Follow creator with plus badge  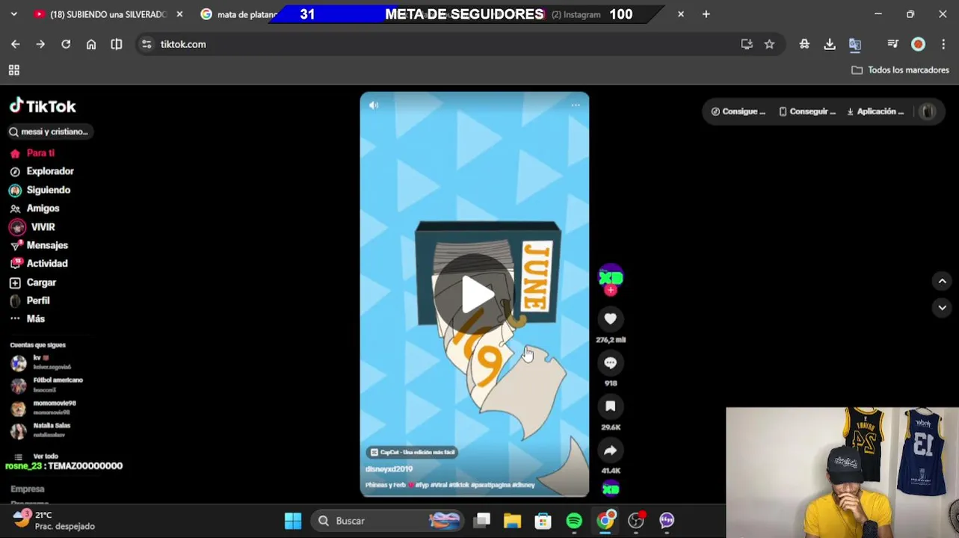pos(611,290)
